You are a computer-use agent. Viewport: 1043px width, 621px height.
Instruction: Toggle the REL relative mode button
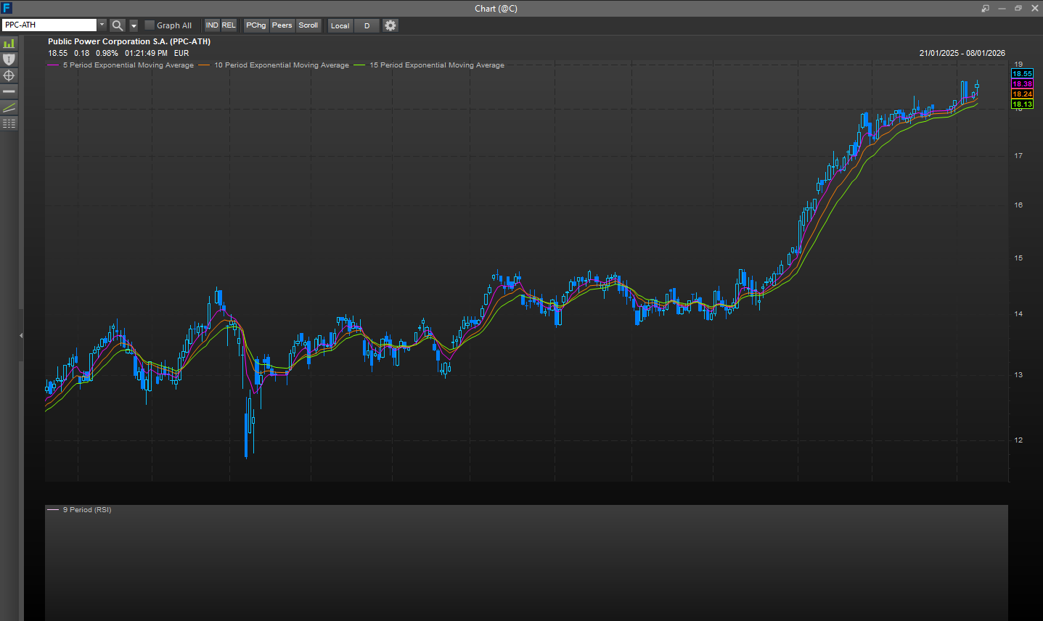tap(229, 25)
